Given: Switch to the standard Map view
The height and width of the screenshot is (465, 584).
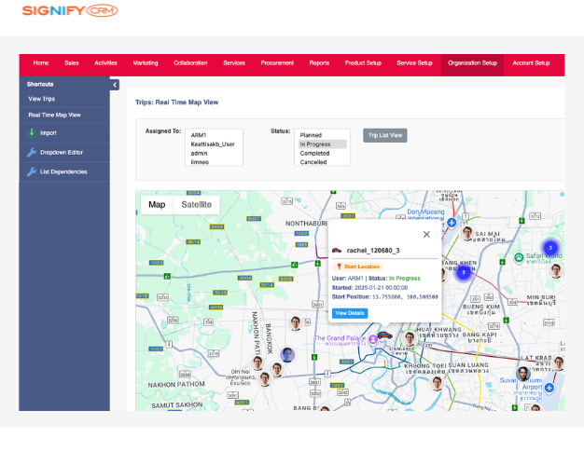Looking at the screenshot, I should pos(157,205).
